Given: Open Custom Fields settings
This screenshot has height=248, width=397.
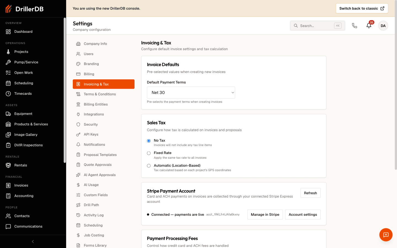Looking at the screenshot, I should coord(104,195).
